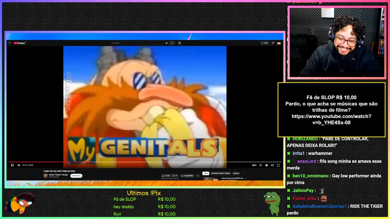Click the 'Ultimos !Pix' heading

[x=144, y=193]
